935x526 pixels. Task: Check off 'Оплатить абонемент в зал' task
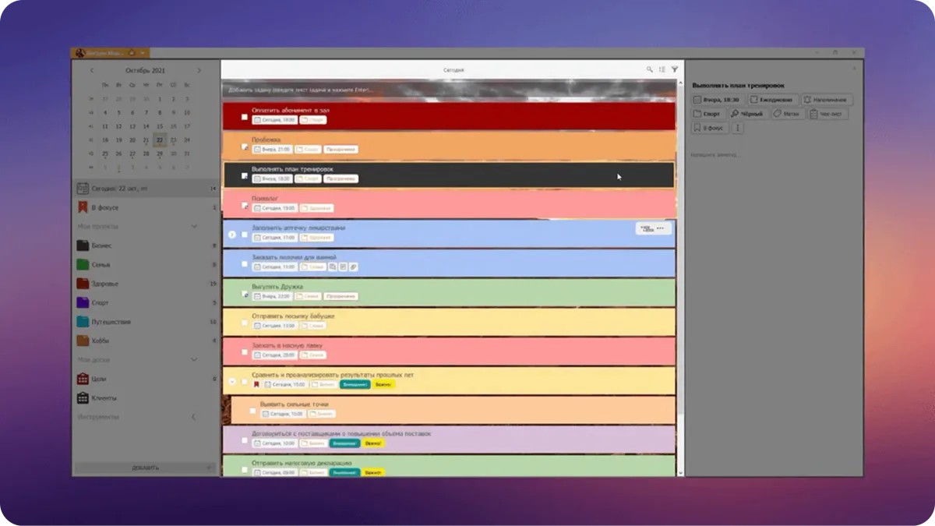[245, 117]
